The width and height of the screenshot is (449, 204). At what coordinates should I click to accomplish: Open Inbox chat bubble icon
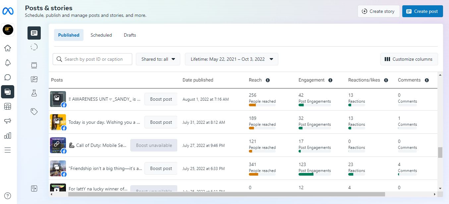[x=8, y=77]
